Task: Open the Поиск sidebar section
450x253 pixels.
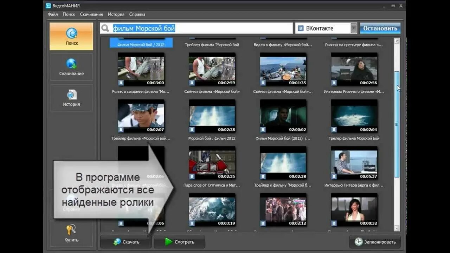Action: point(71,36)
